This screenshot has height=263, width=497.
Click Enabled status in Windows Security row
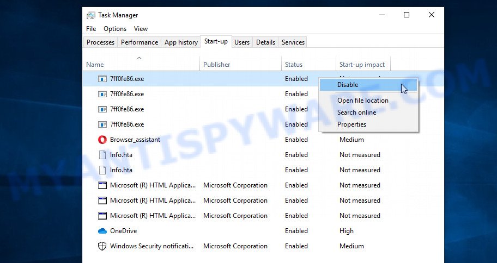pos(296,246)
